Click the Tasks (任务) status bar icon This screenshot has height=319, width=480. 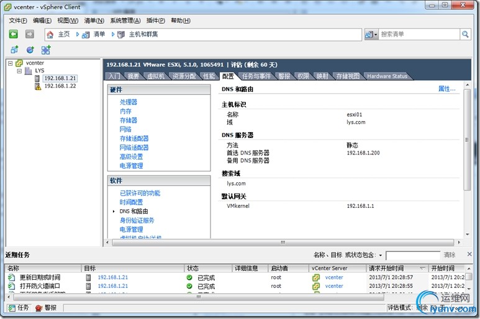(x=12, y=308)
